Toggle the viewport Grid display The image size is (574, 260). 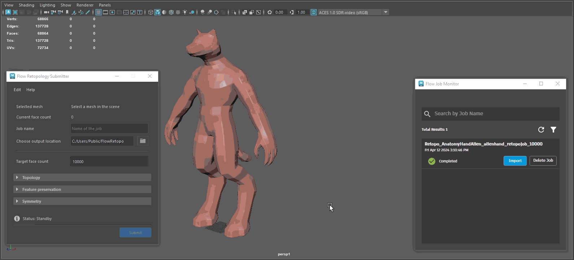[98, 12]
